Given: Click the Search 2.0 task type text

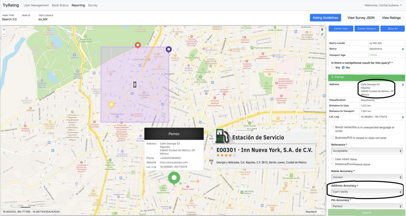Looking at the screenshot, I should pyautogui.click(x=9, y=19).
